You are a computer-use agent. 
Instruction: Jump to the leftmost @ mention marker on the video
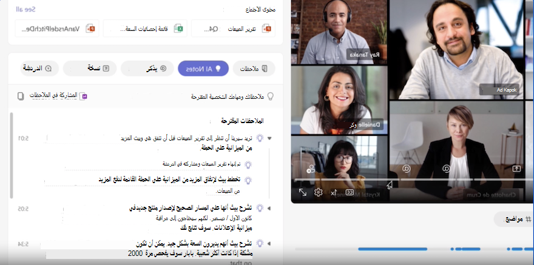click(x=406, y=169)
